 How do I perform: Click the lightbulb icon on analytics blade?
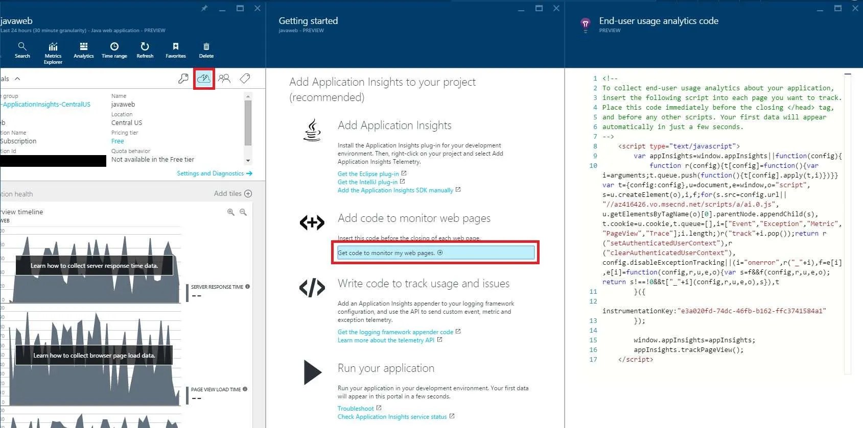pos(586,24)
